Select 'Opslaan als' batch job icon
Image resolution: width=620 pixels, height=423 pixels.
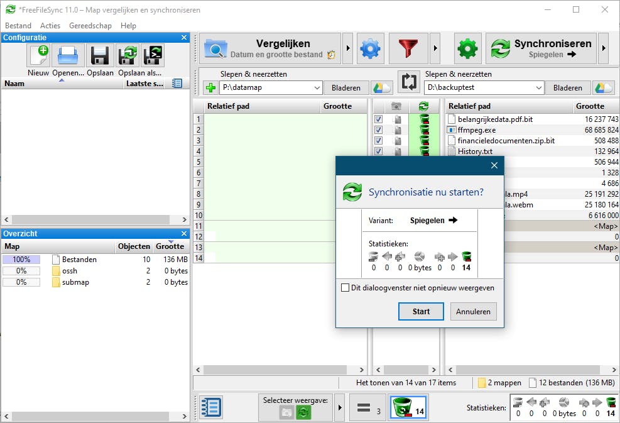click(152, 55)
